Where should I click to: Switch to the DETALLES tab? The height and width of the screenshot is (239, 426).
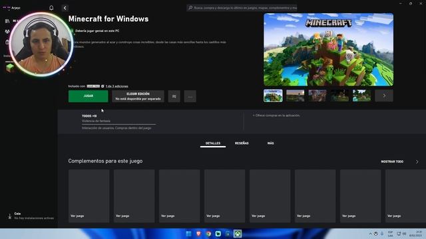pos(213,143)
